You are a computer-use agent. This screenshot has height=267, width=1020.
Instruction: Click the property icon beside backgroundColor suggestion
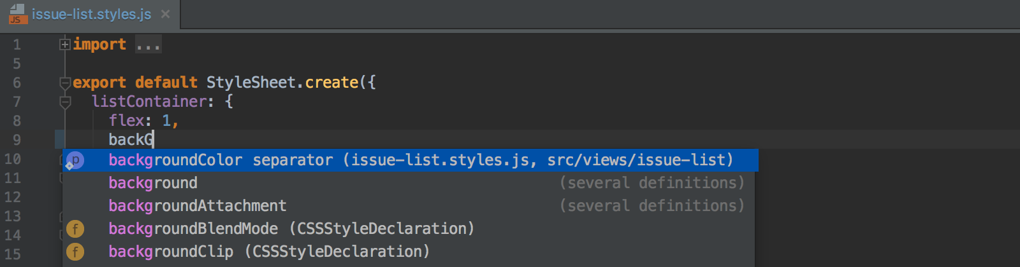(x=75, y=160)
